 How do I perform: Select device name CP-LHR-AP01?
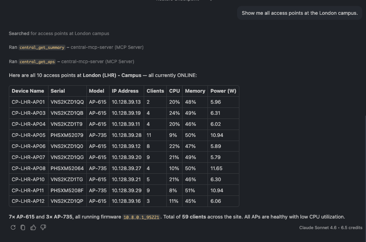coord(28,102)
